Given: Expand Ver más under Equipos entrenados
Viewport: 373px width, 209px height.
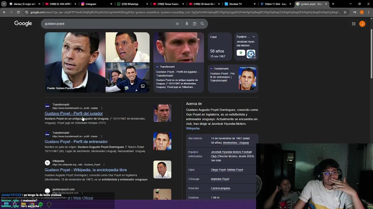Looking at the screenshot, I should point(216,161).
